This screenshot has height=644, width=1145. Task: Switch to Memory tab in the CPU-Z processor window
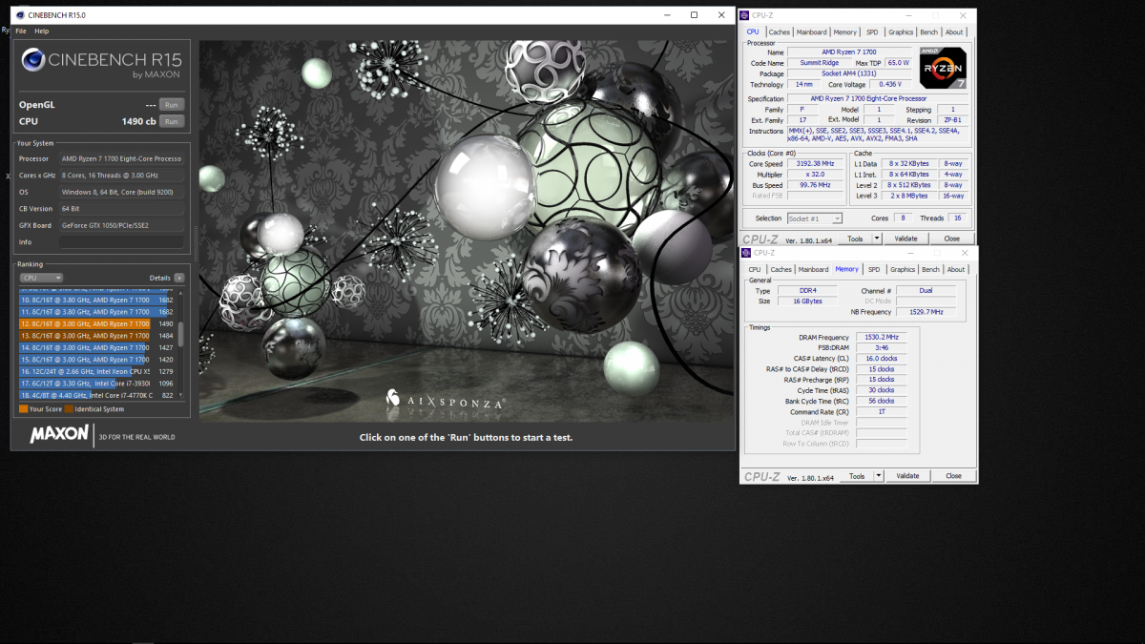pos(845,31)
